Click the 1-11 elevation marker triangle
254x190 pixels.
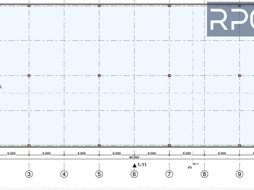pos(134,165)
